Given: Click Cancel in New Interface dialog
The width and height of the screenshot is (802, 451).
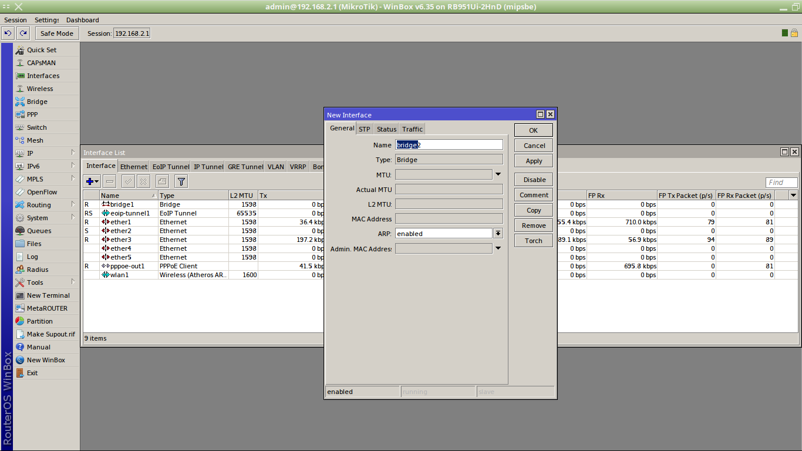Looking at the screenshot, I should [534, 146].
